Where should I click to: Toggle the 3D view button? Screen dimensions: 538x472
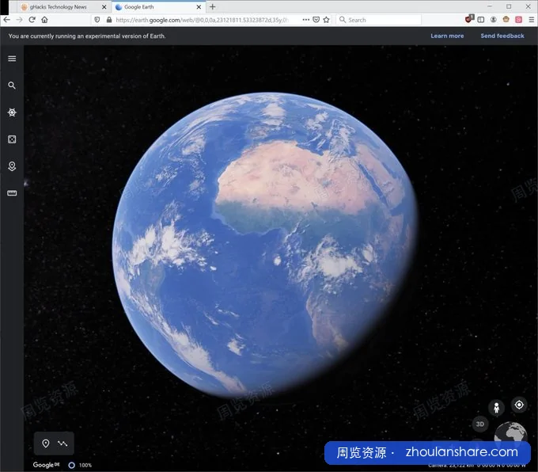[480, 424]
